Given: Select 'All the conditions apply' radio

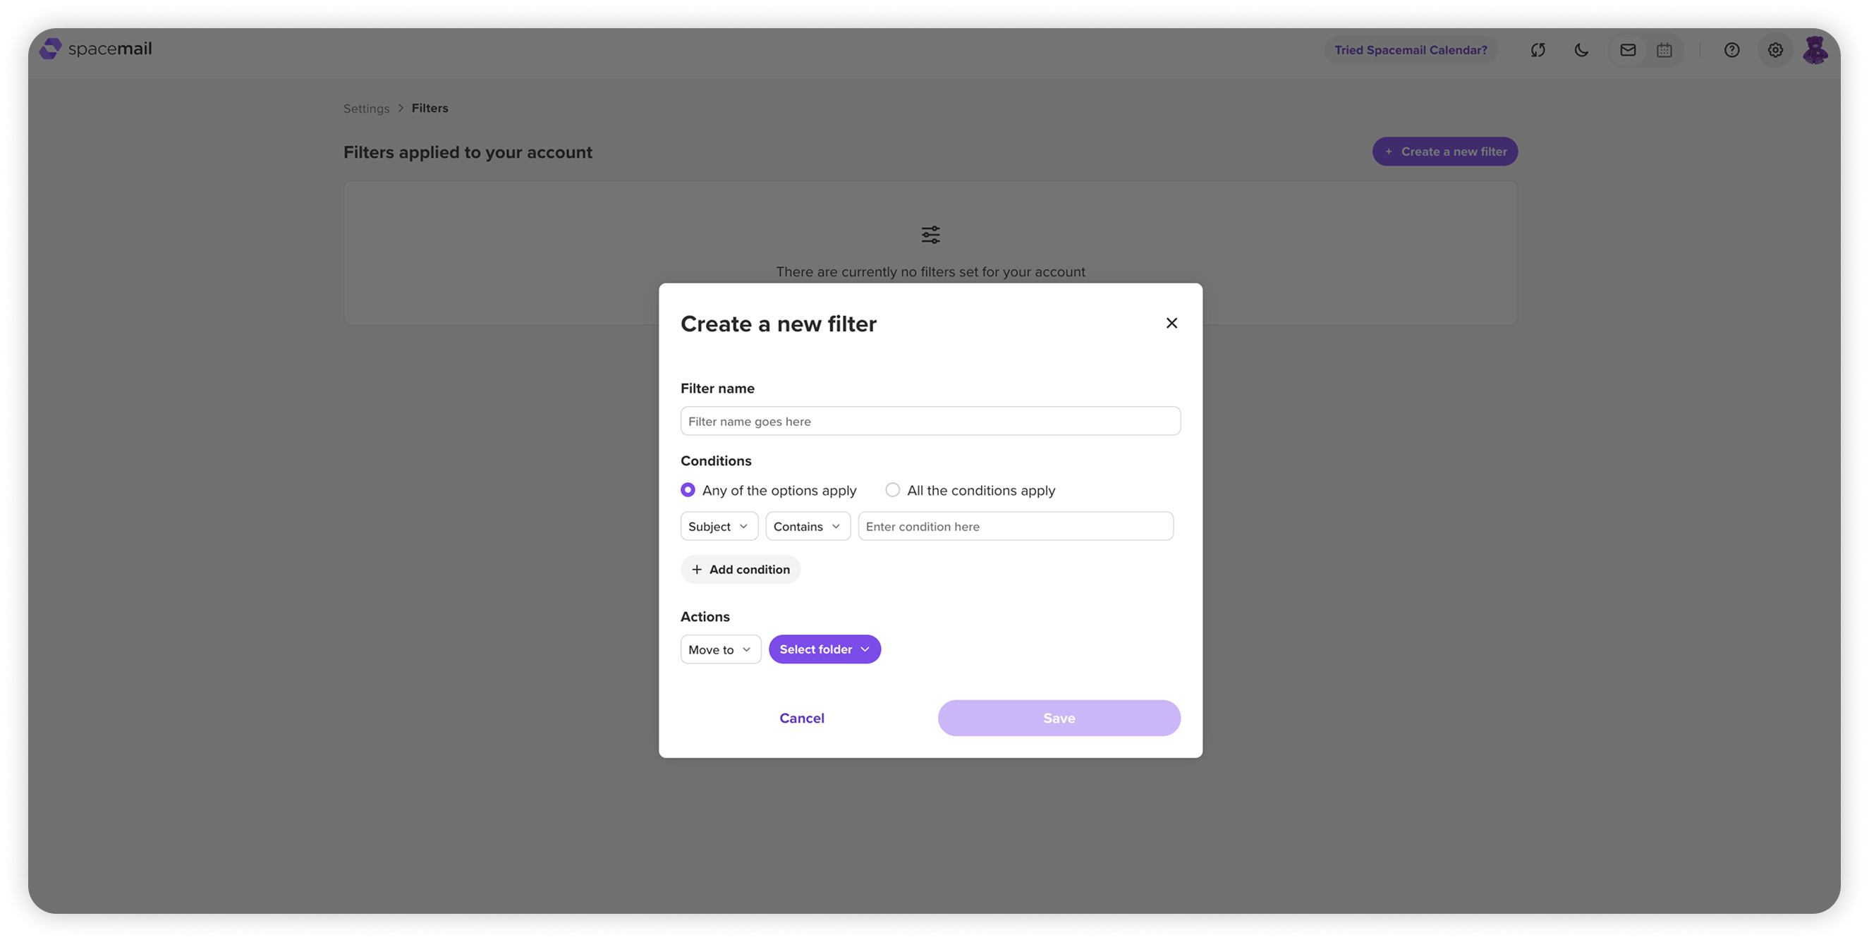Looking at the screenshot, I should (x=892, y=490).
